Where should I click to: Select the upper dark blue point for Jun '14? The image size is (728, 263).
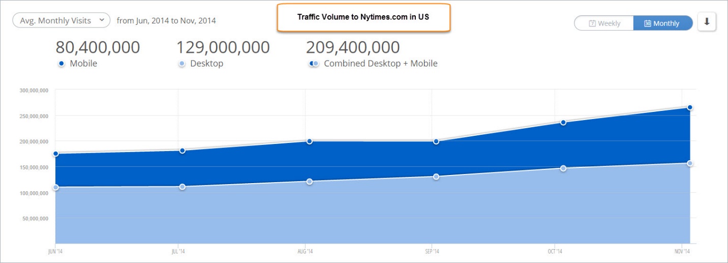click(55, 154)
